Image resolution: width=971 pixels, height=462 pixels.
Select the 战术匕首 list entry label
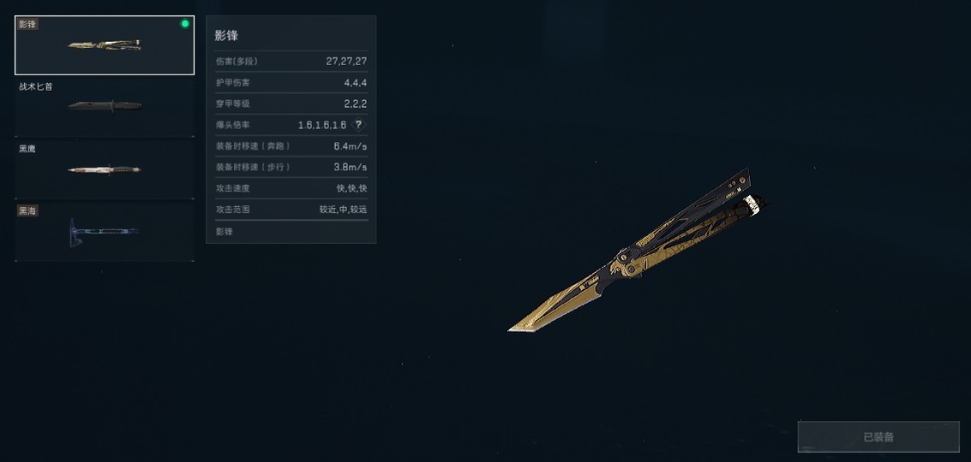tap(36, 86)
